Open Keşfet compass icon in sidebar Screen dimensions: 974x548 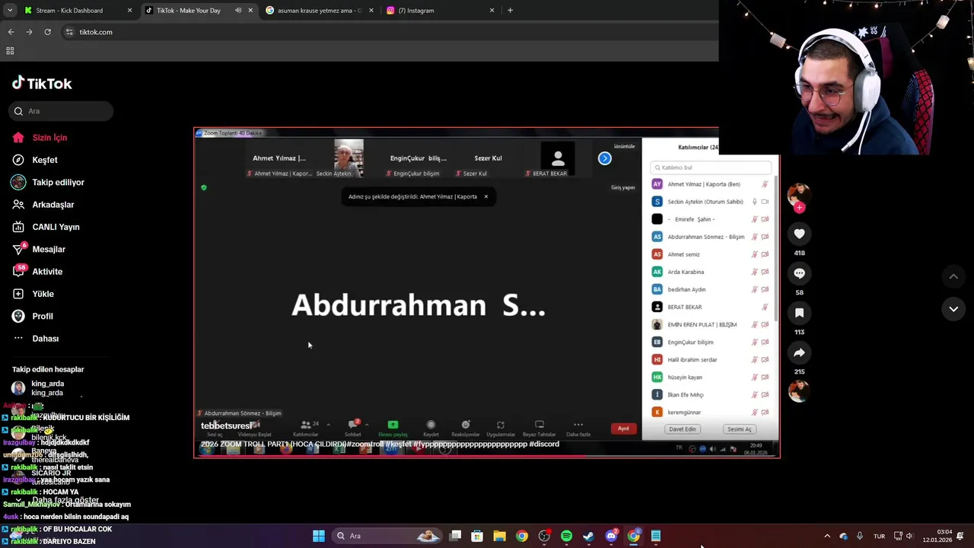click(18, 160)
